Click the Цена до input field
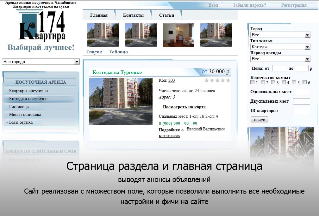The width and height of the screenshot is (319, 216). click(302, 68)
